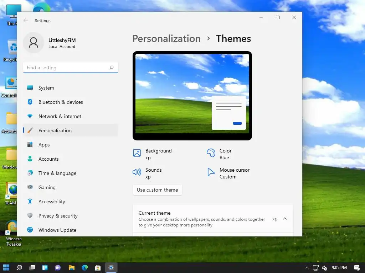
Task: Click the search magnifier in Find a setting
Action: point(112,68)
